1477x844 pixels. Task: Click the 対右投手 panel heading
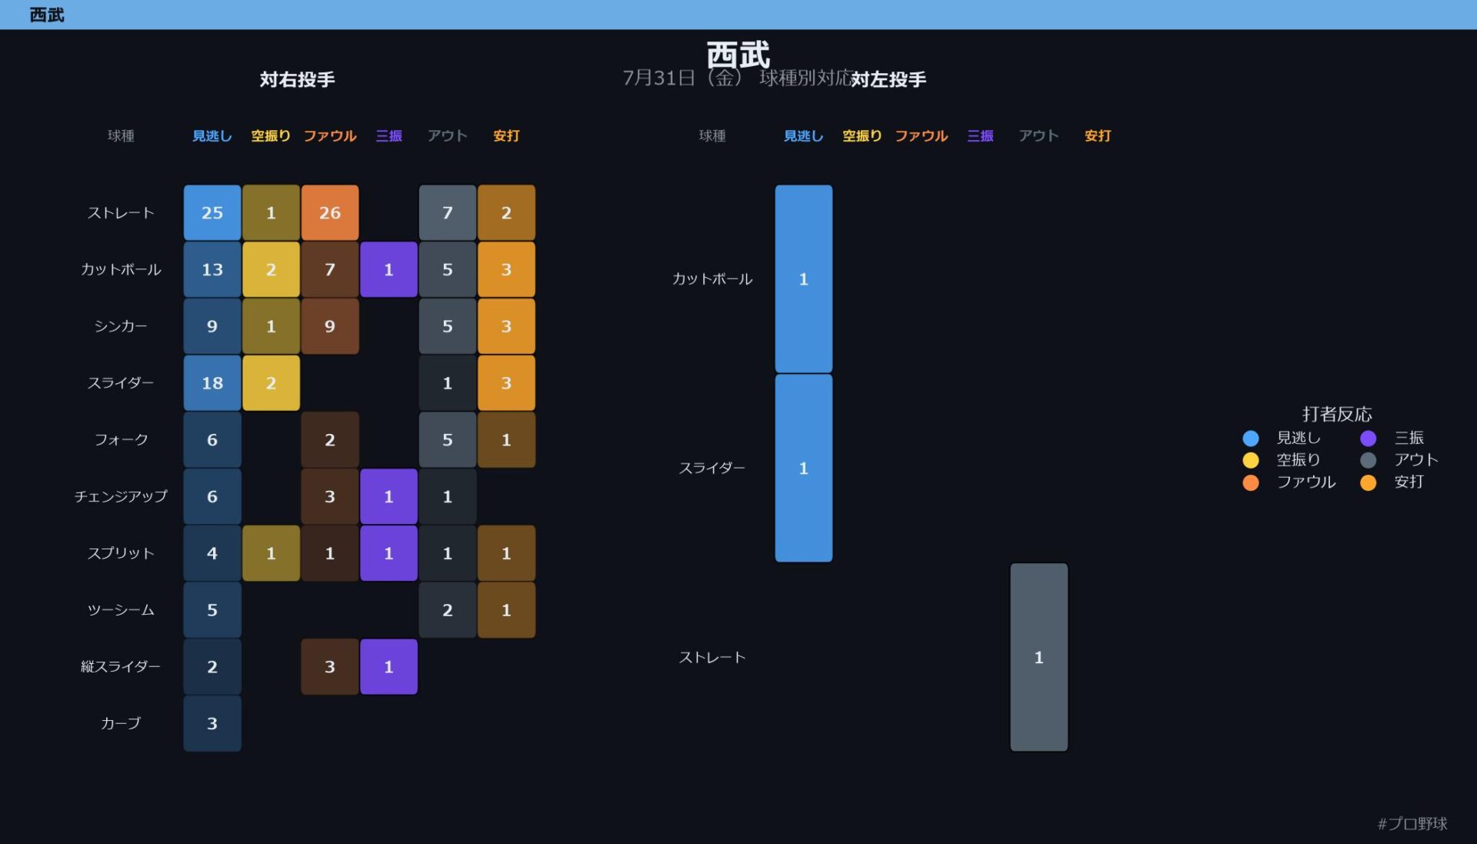click(x=297, y=79)
